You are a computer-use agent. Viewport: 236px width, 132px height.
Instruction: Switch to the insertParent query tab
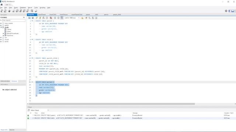[42, 15]
